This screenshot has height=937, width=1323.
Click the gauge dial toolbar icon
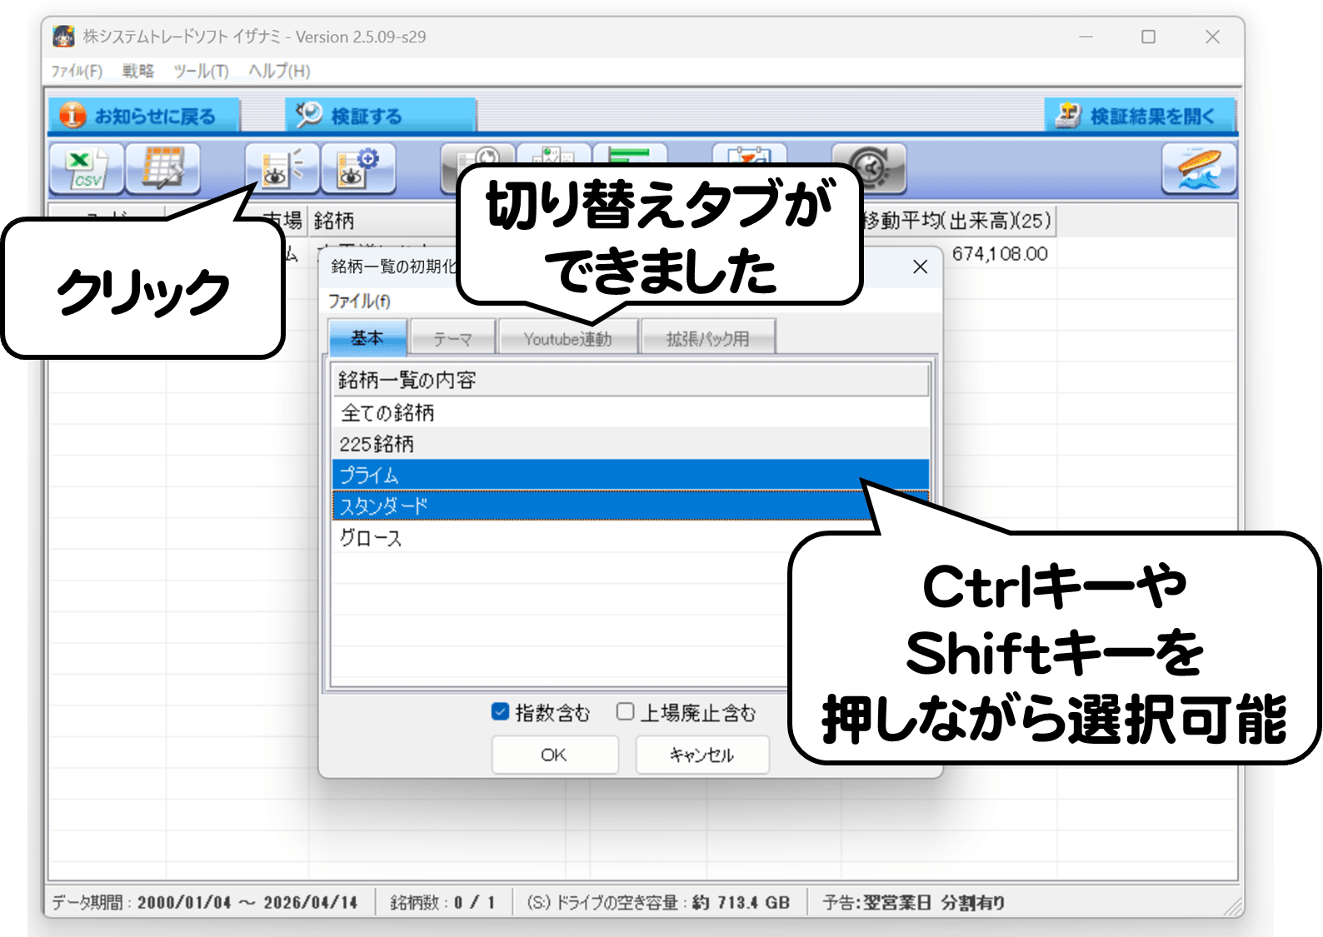click(x=869, y=167)
